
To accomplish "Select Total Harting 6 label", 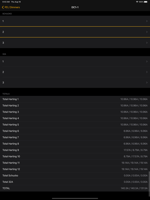I will pyautogui.click(x=11, y=131).
